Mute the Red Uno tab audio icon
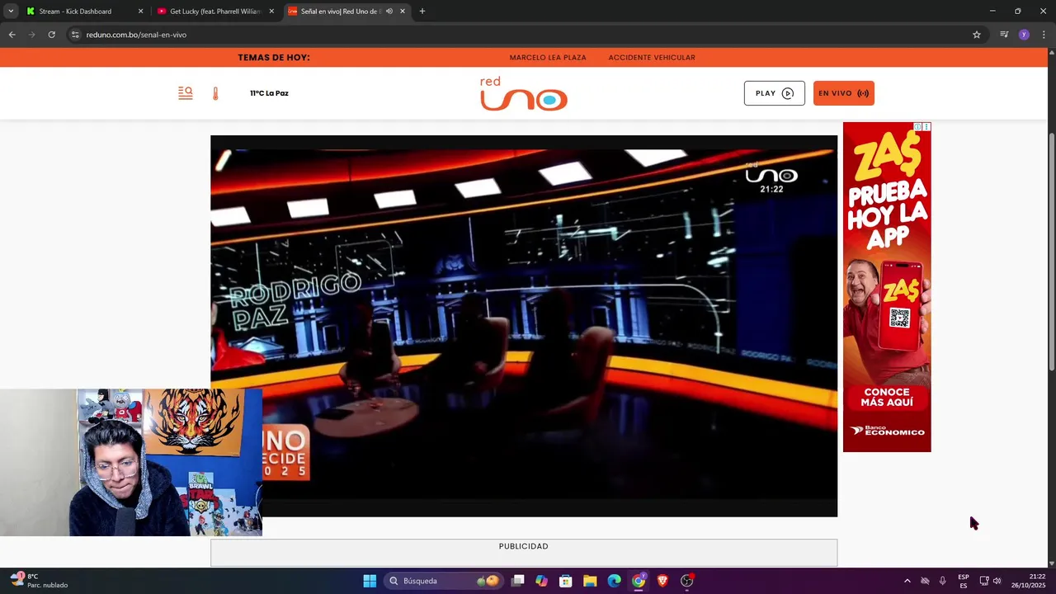Viewport: 1056px width, 594px height. click(389, 12)
